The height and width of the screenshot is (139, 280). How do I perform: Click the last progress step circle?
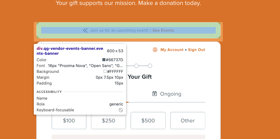point(150,66)
